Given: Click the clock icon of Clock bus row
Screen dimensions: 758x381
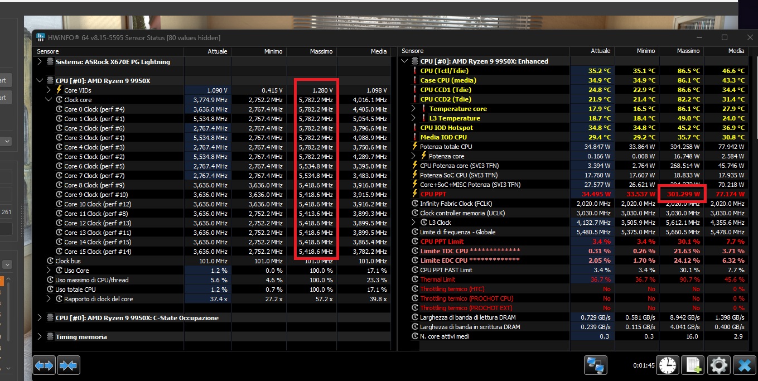Looking at the screenshot, I should point(50,261).
